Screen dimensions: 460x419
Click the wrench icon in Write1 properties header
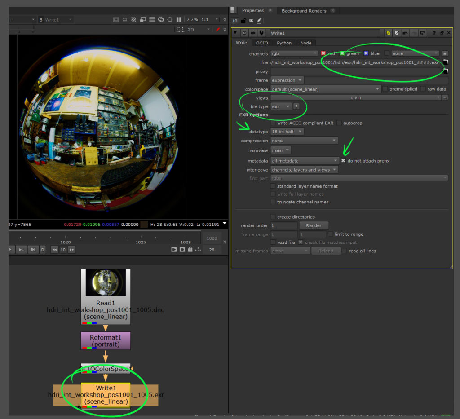click(x=261, y=32)
